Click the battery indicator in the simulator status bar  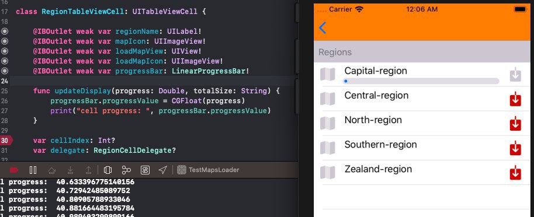click(521, 9)
